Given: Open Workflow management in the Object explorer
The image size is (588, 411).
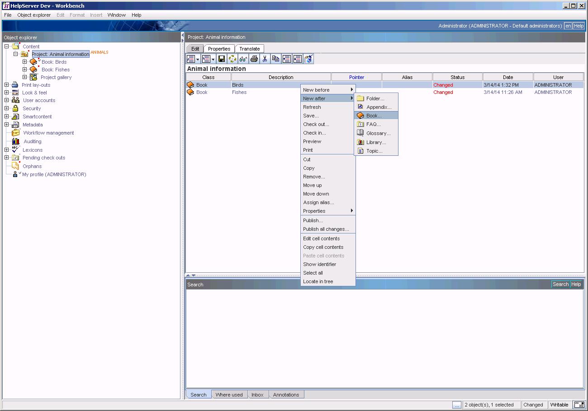Looking at the screenshot, I should (47, 133).
